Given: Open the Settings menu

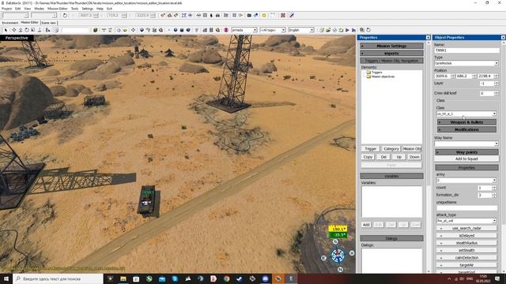Looking at the screenshot, I should pyautogui.click(x=88, y=9).
